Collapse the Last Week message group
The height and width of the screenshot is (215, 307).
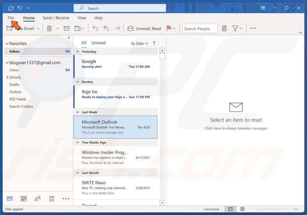[78, 112]
